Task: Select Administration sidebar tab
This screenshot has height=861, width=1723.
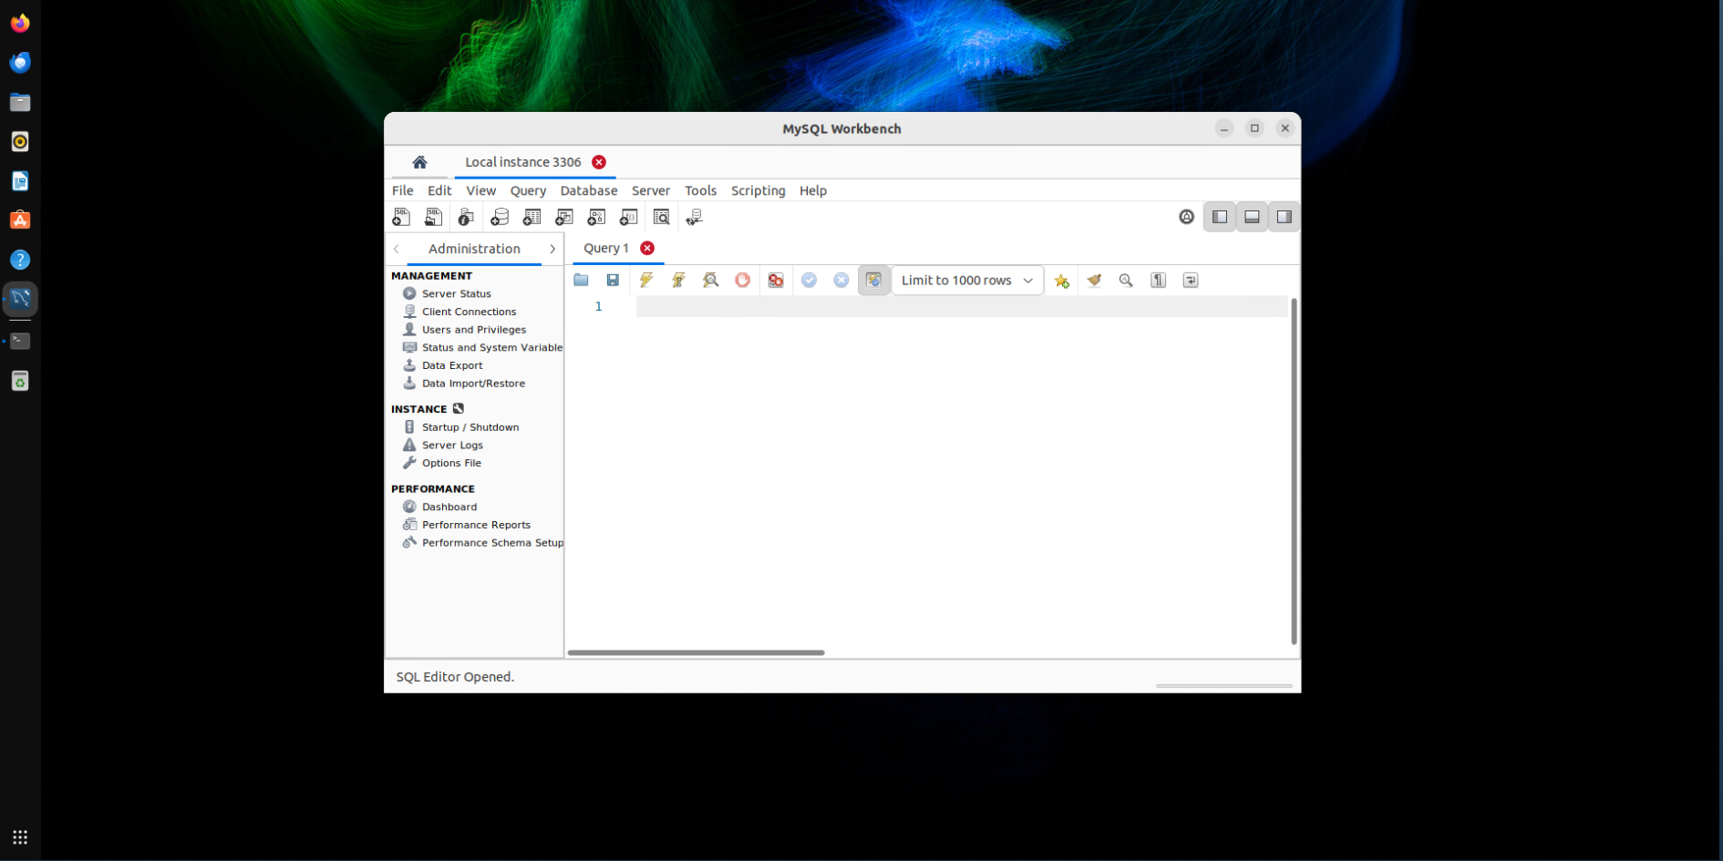Action: click(474, 249)
